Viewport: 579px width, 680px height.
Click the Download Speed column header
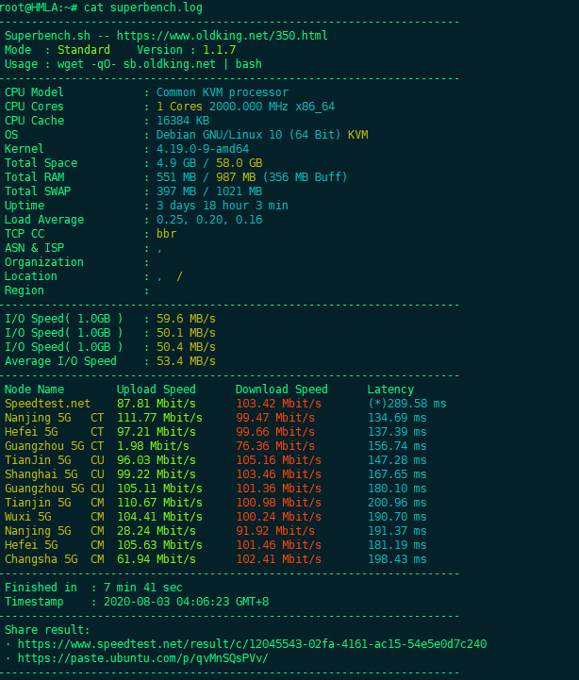click(281, 390)
